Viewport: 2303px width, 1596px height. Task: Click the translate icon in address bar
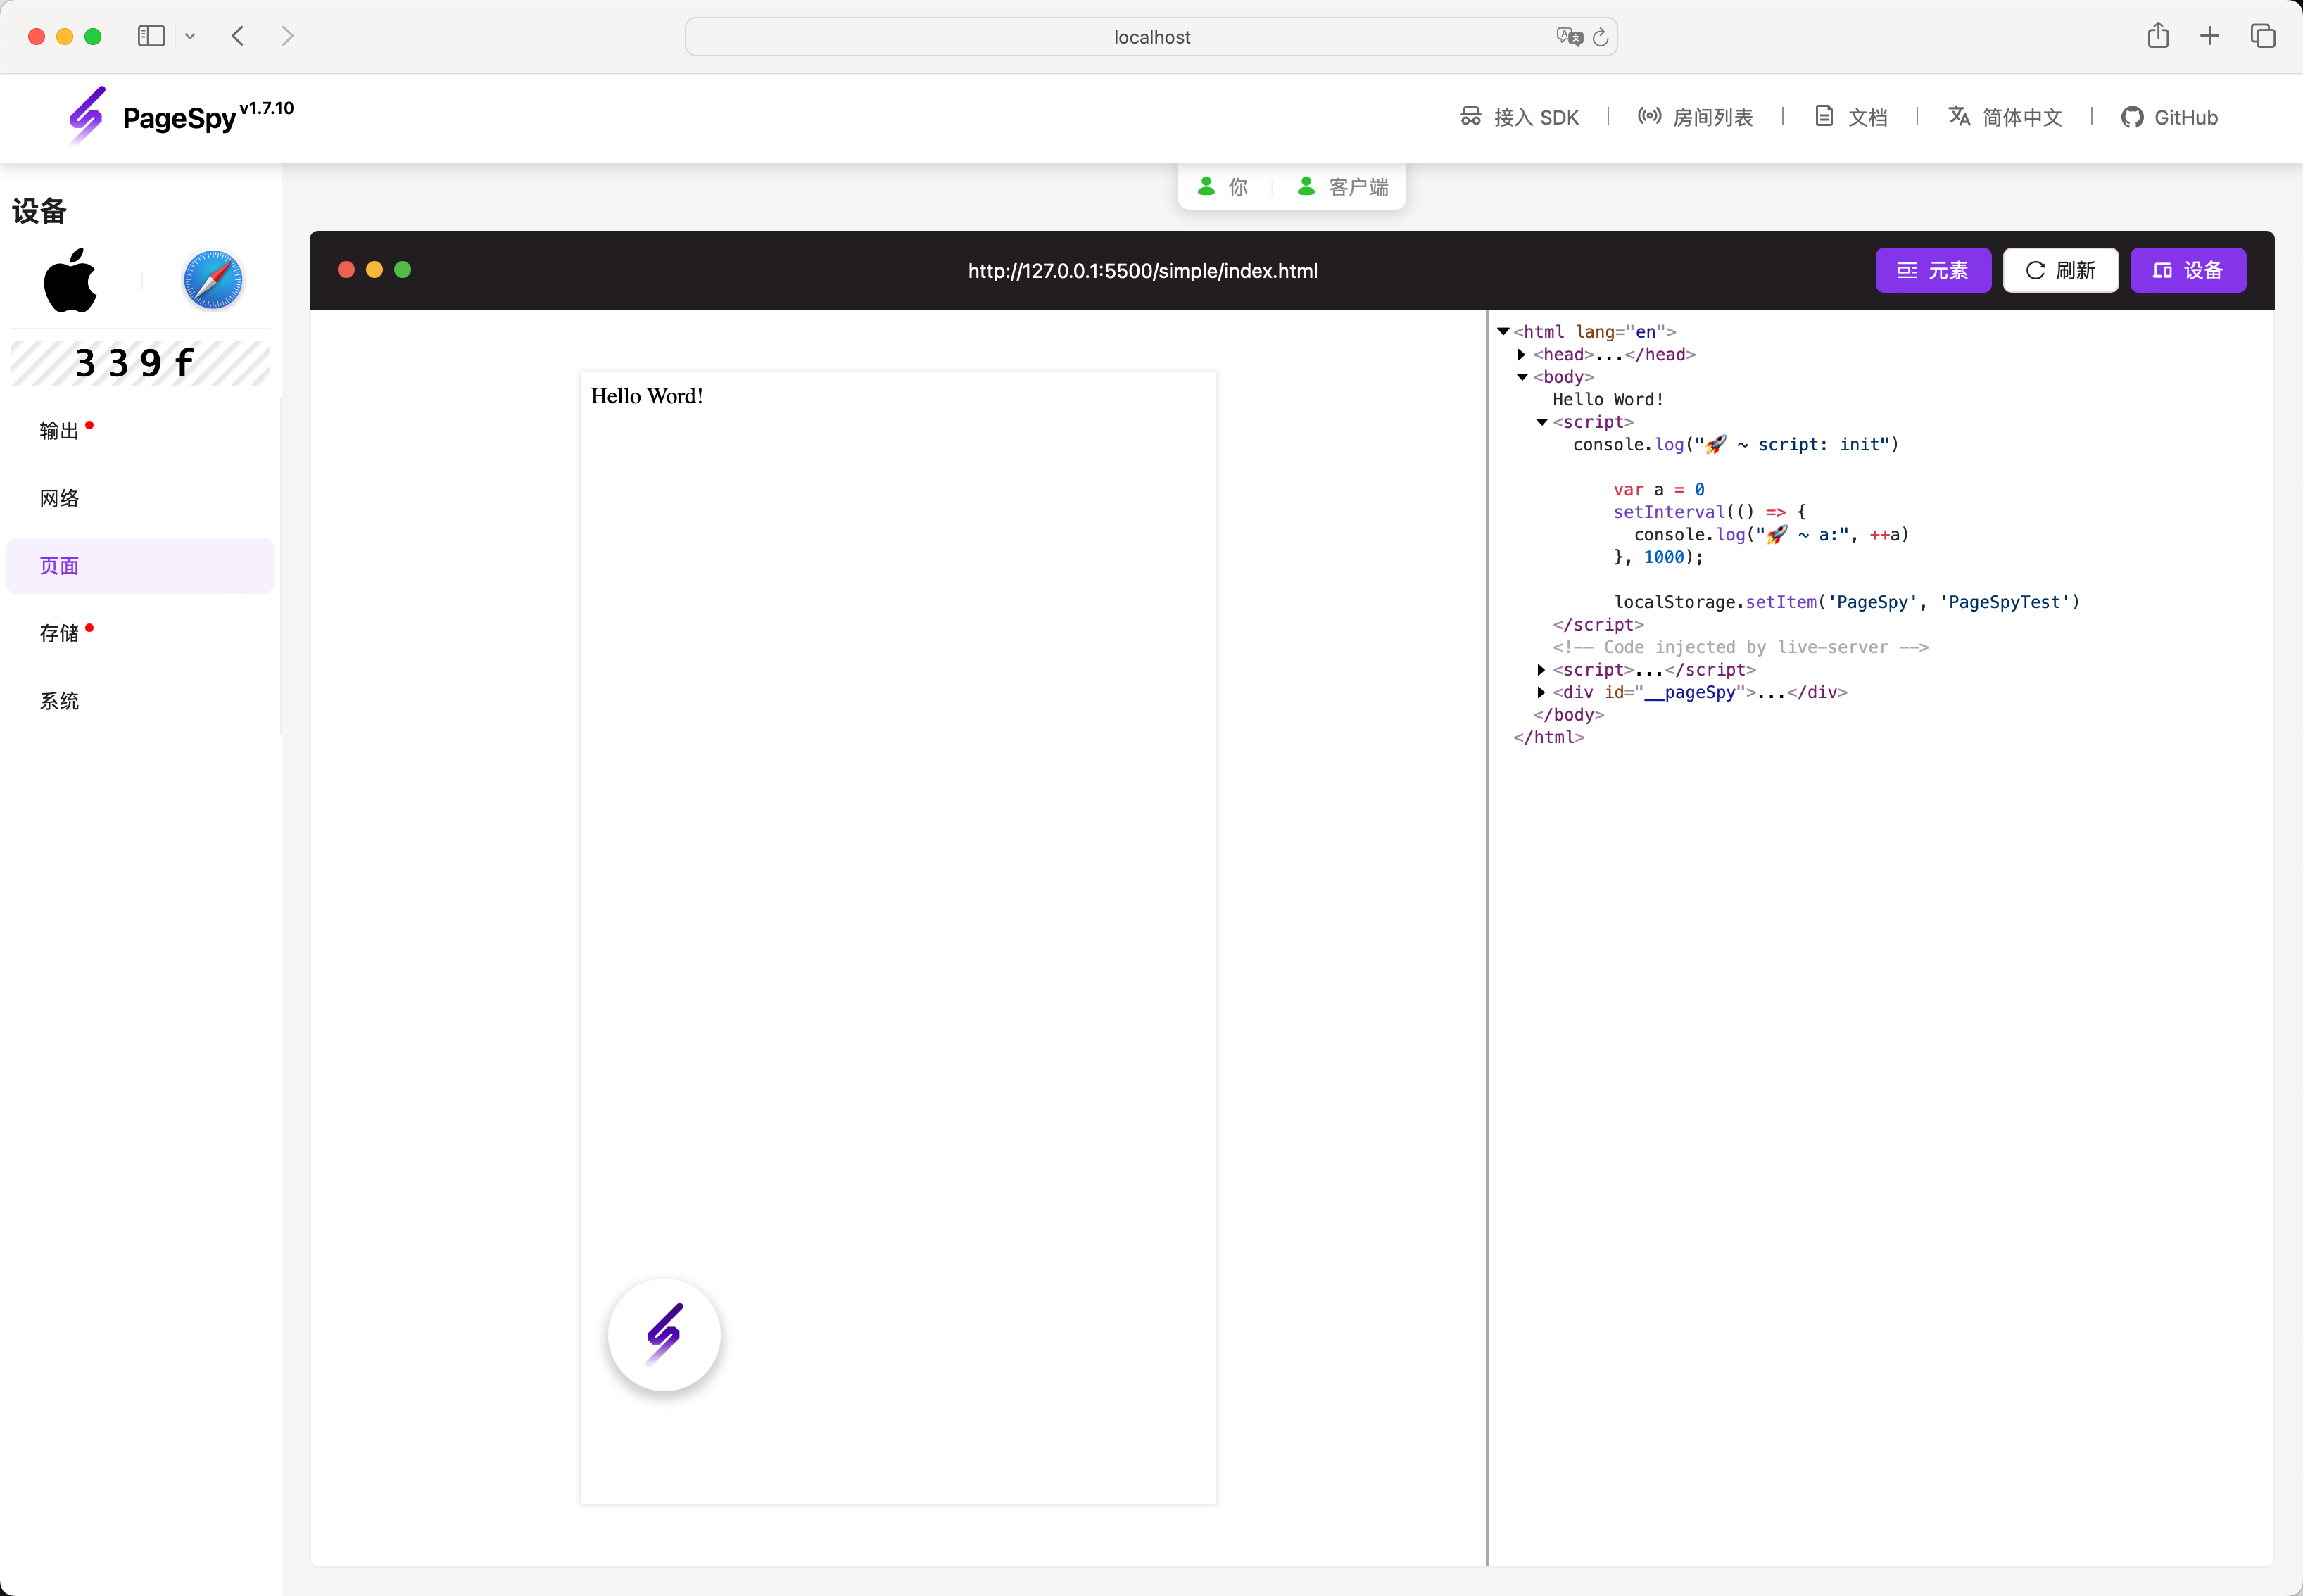[1569, 37]
